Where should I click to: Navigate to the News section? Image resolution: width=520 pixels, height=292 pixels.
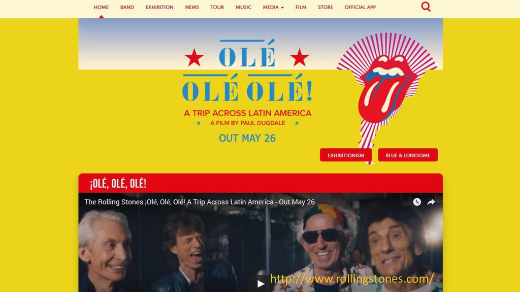[x=192, y=7]
